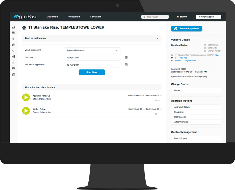Image resolution: width=235 pixels, height=190 pixels.
Task: Collapse the Start an action plan section
Action: pyautogui.click(x=158, y=38)
